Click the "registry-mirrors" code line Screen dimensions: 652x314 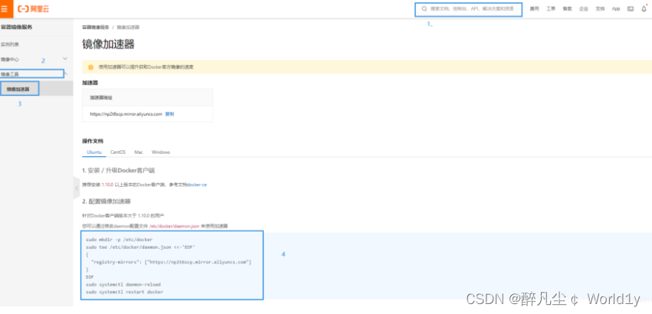pos(172,262)
